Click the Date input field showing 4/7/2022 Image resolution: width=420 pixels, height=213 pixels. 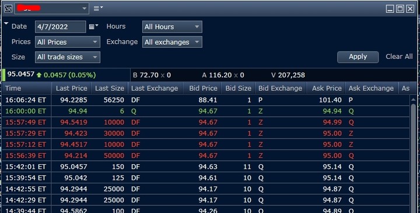point(61,27)
